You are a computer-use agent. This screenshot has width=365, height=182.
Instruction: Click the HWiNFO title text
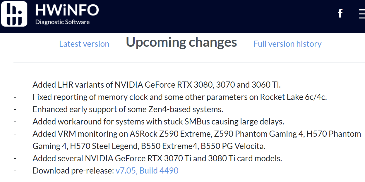pos(67,10)
